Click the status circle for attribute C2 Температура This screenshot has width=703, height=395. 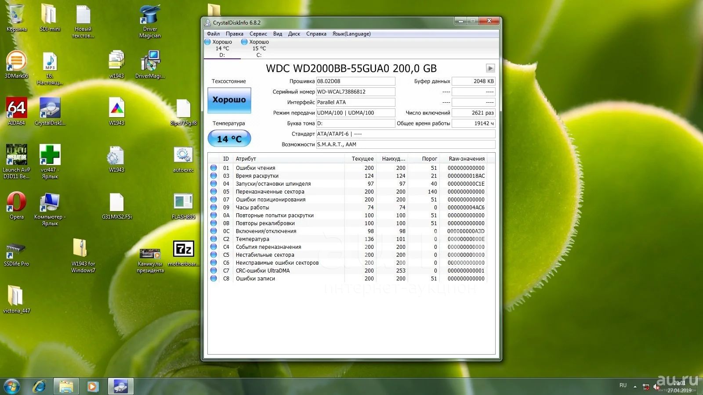(x=214, y=239)
